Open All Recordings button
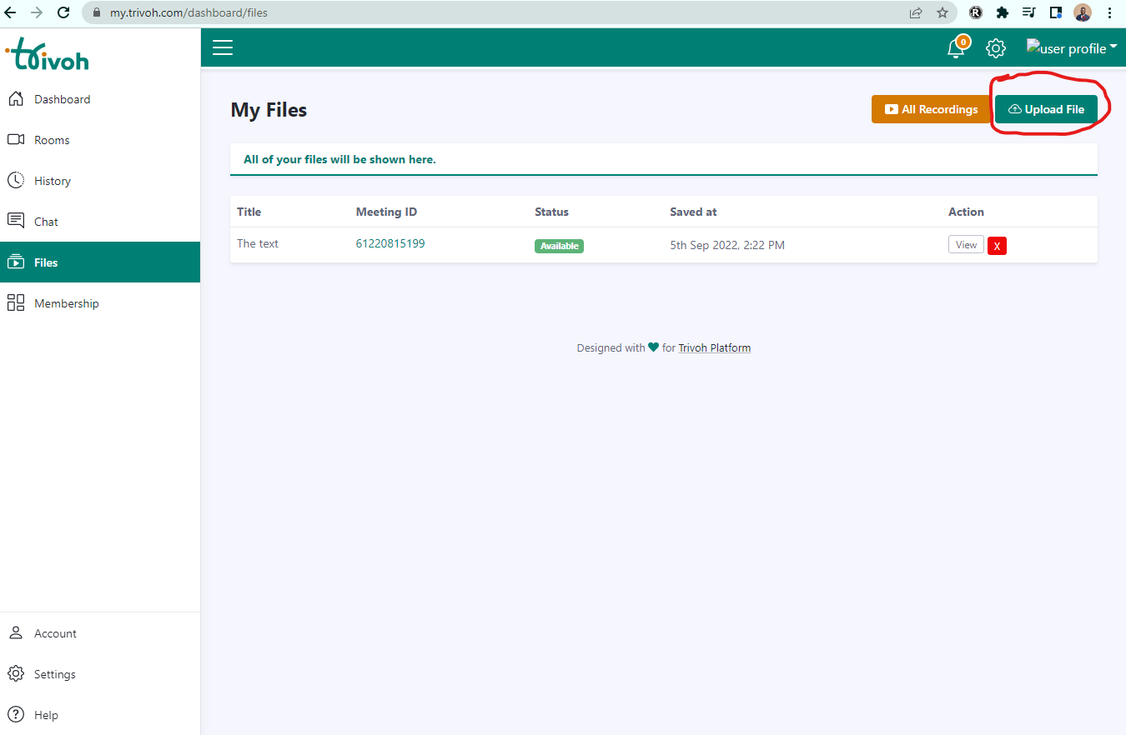1126x735 pixels. (931, 109)
